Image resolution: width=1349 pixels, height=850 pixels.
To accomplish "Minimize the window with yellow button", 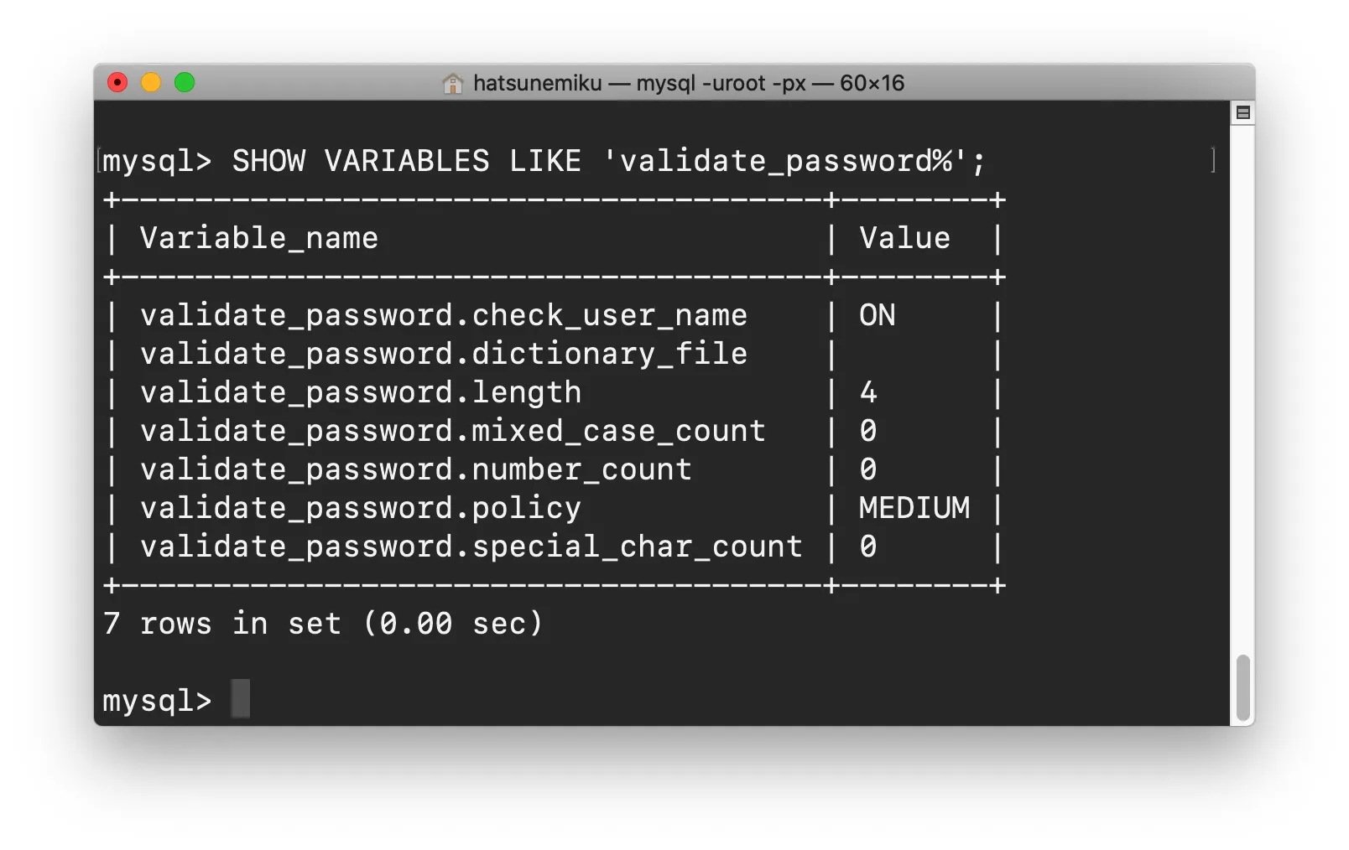I will 151,82.
